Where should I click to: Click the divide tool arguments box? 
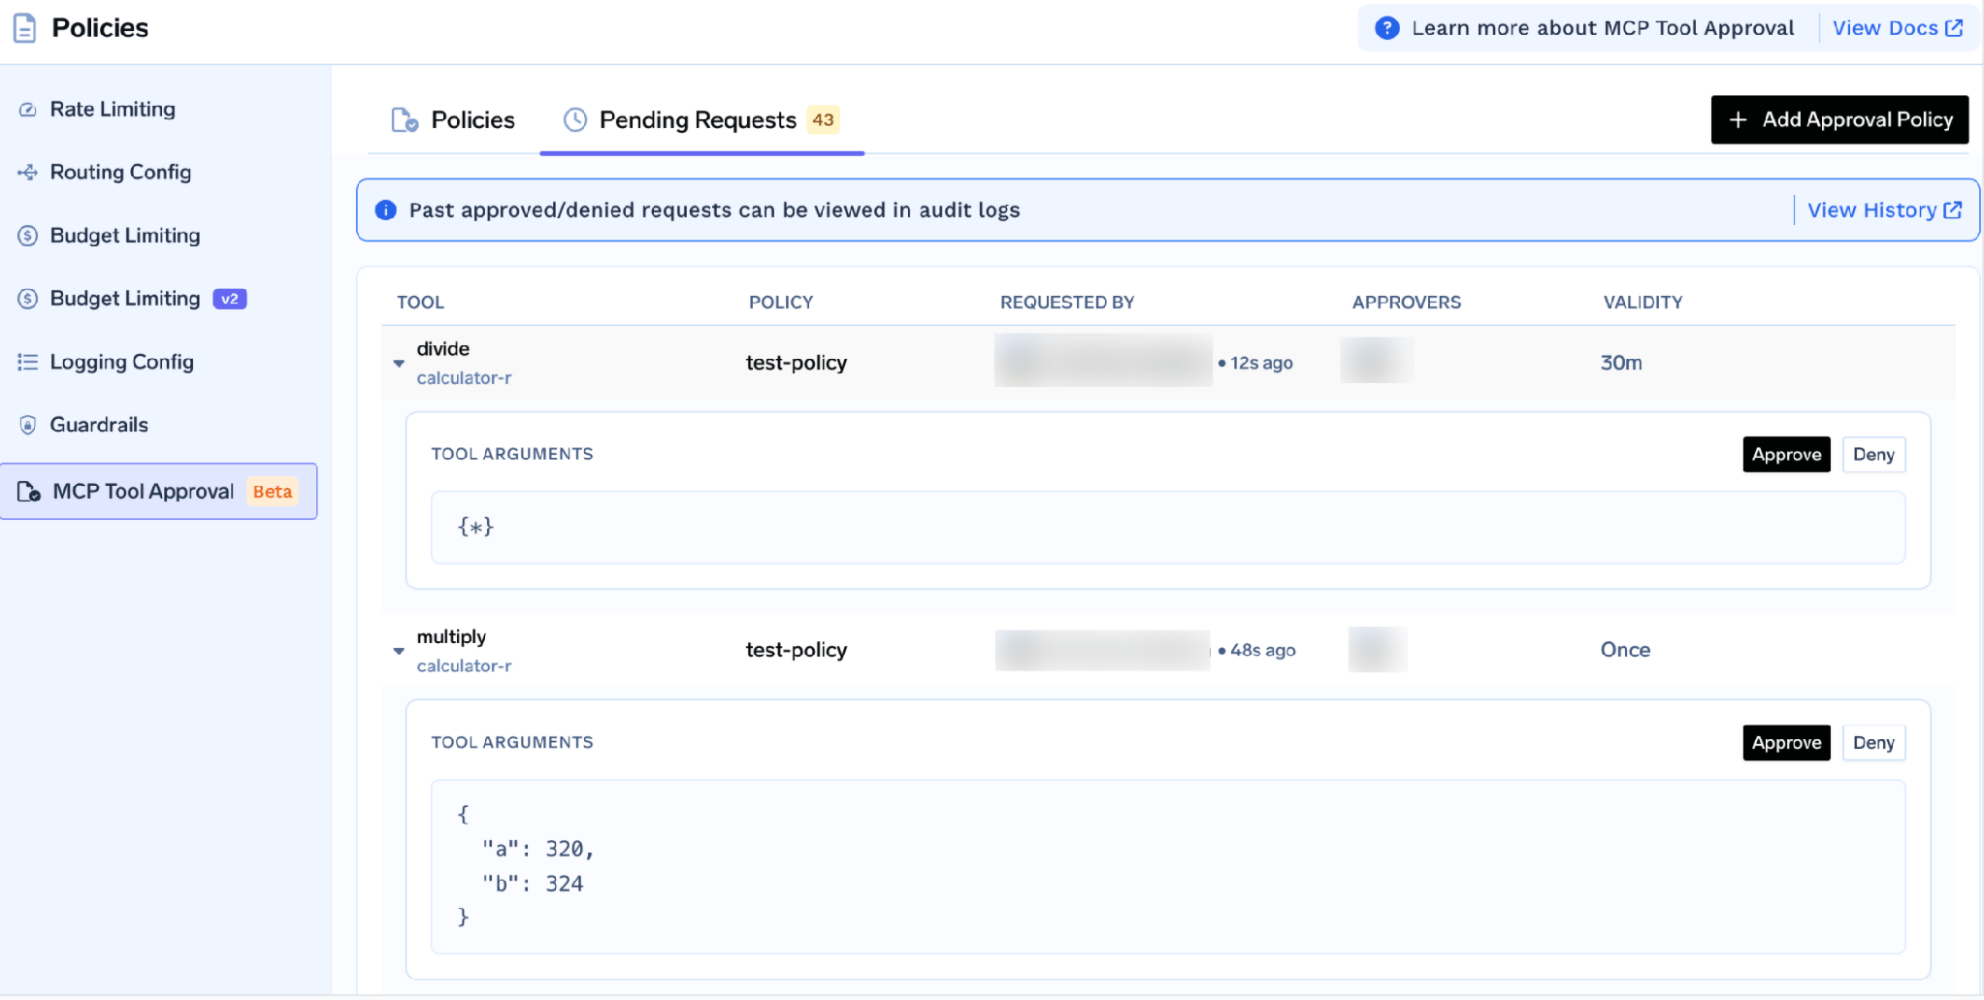pyautogui.click(x=1168, y=528)
